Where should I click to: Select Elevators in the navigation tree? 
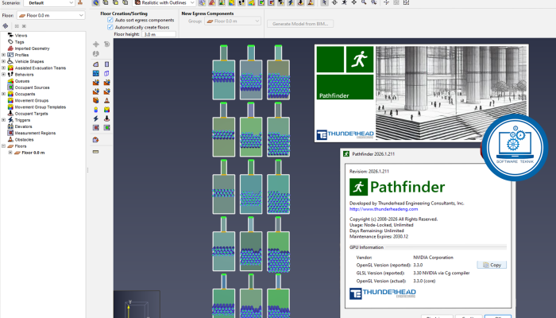[23, 126]
